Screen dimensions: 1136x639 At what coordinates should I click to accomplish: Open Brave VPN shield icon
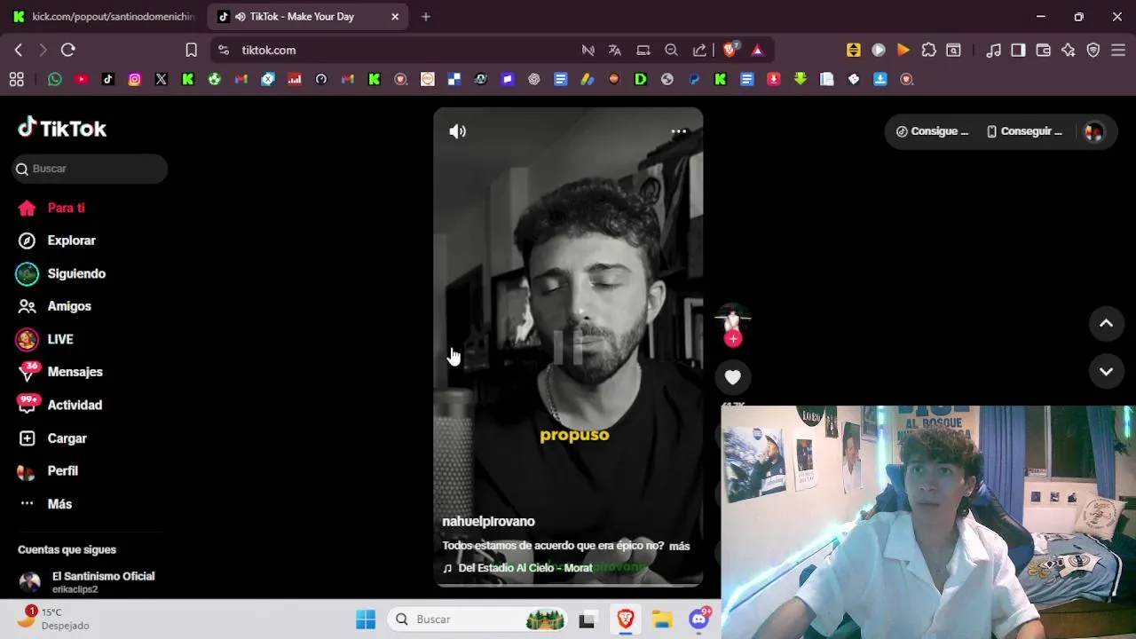pos(1093,50)
